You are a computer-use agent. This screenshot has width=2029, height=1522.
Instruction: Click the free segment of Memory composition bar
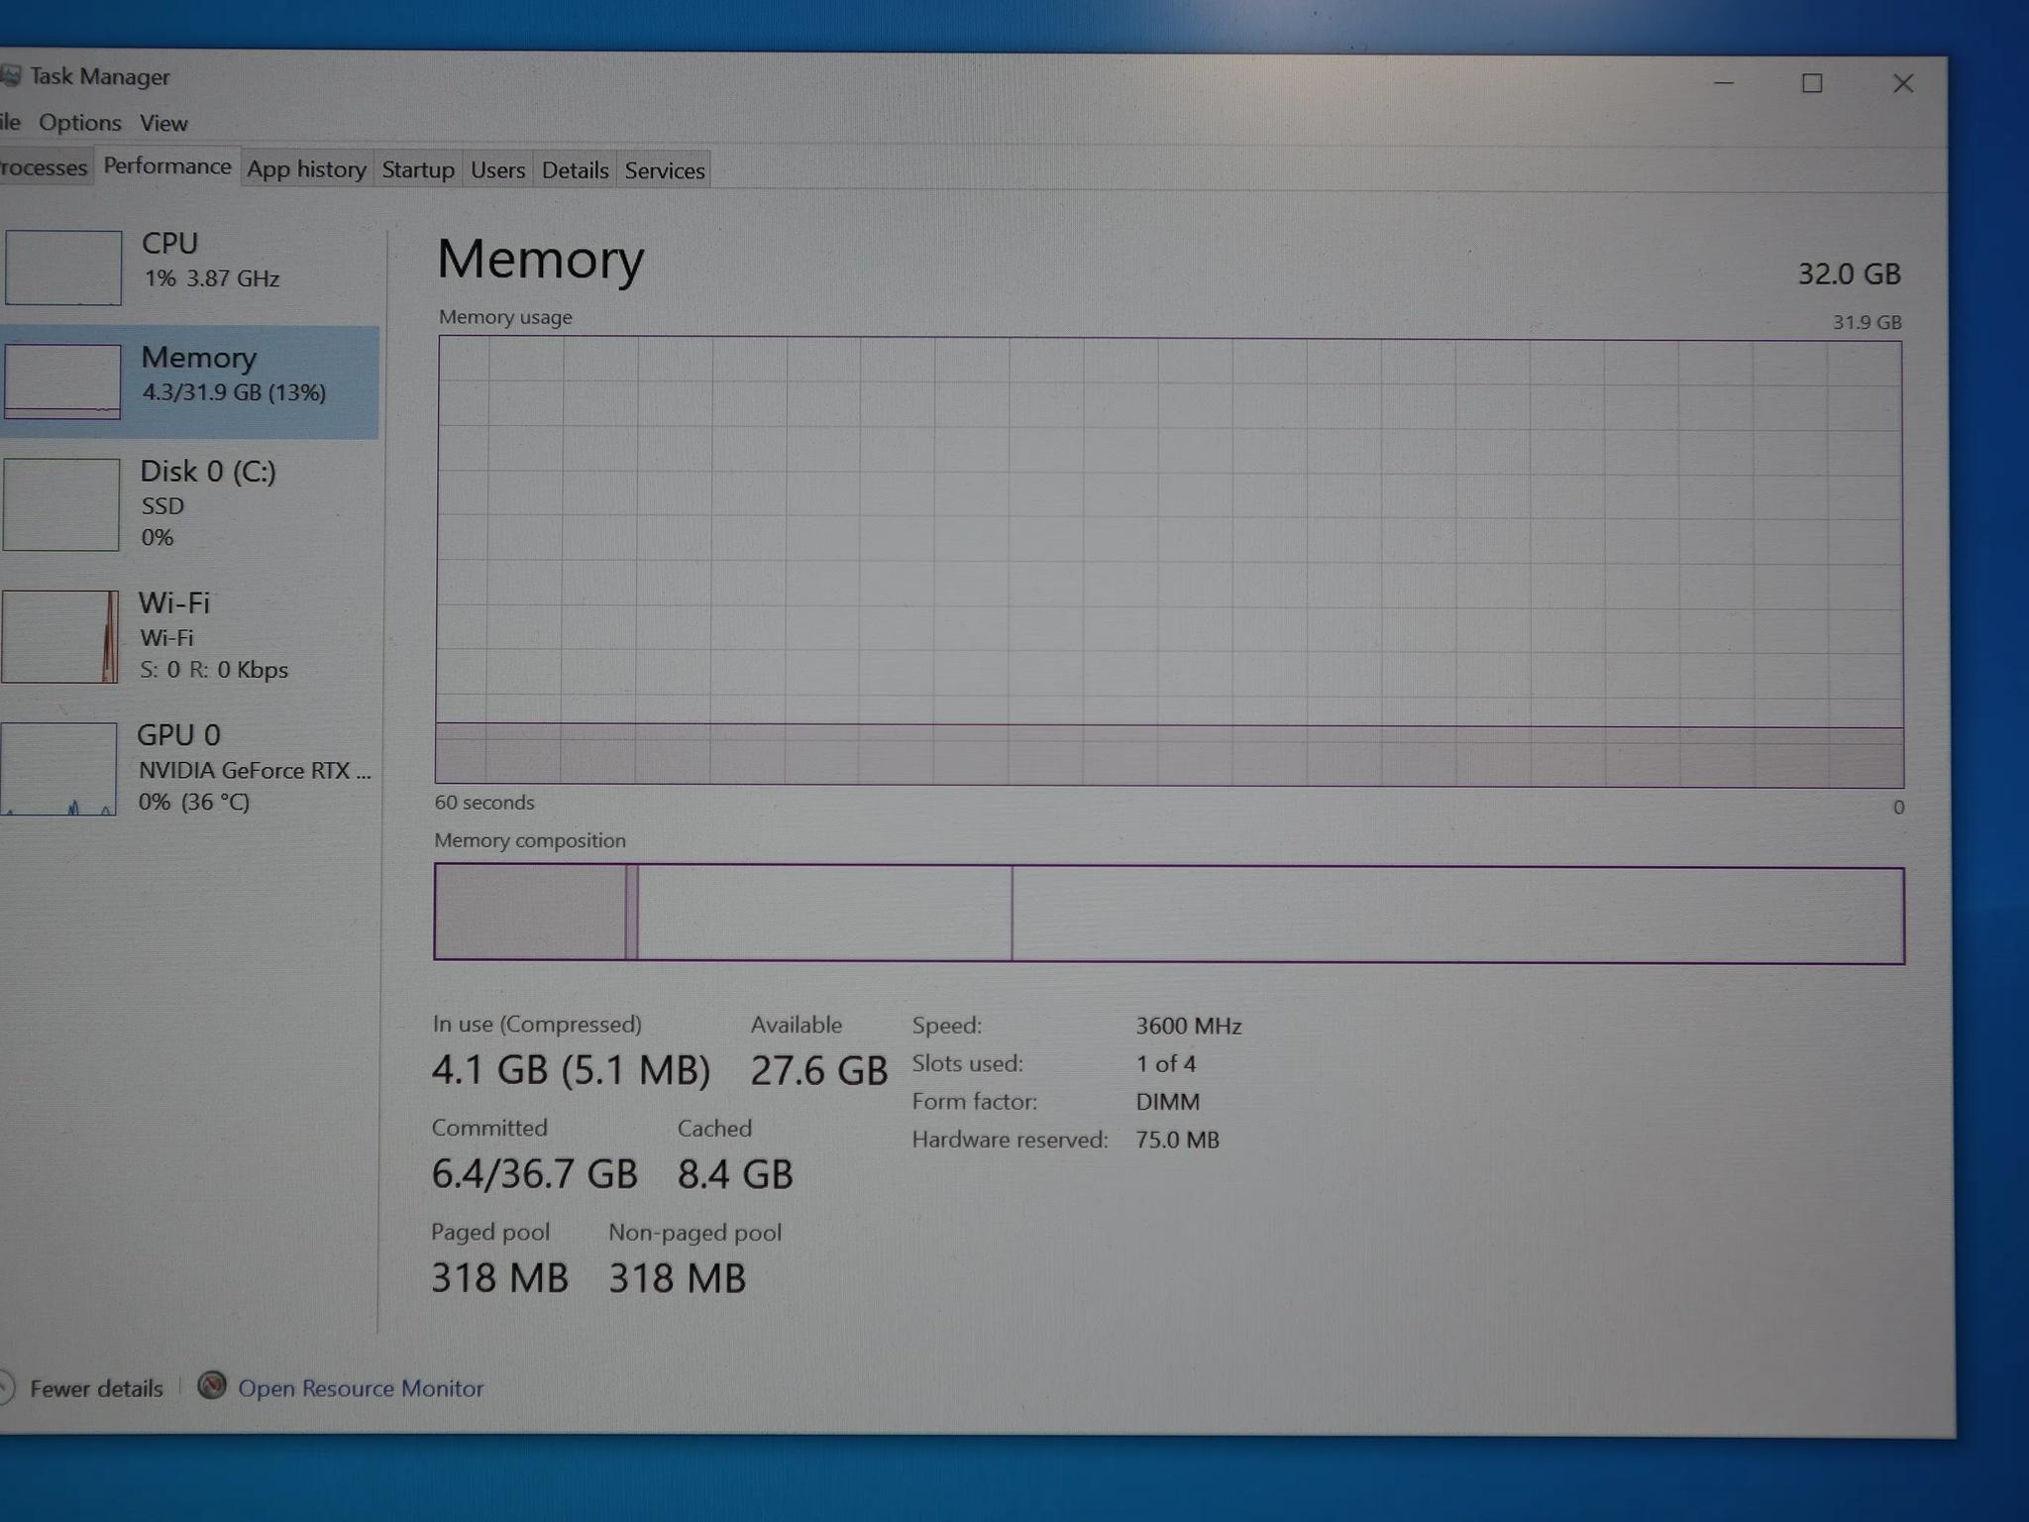pyautogui.click(x=1457, y=915)
